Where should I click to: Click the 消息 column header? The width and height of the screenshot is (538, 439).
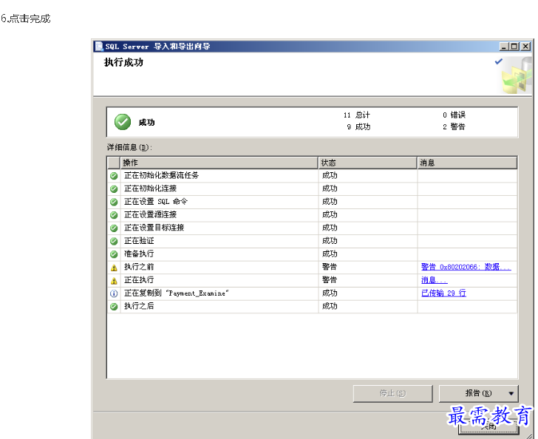pos(467,163)
